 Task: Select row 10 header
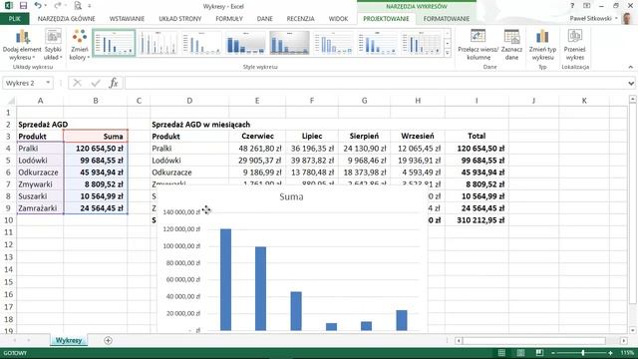[x=8, y=220]
